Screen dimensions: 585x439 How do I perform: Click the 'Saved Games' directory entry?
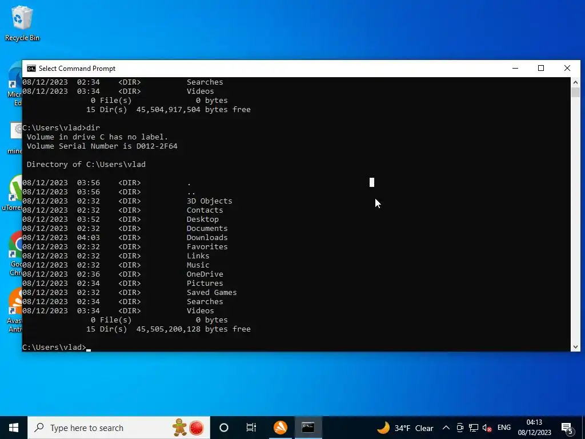coord(211,293)
